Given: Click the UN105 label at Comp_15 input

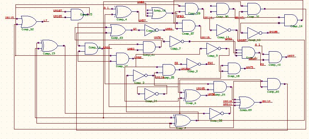Looking at the screenshot, I should click(x=58, y=16).
